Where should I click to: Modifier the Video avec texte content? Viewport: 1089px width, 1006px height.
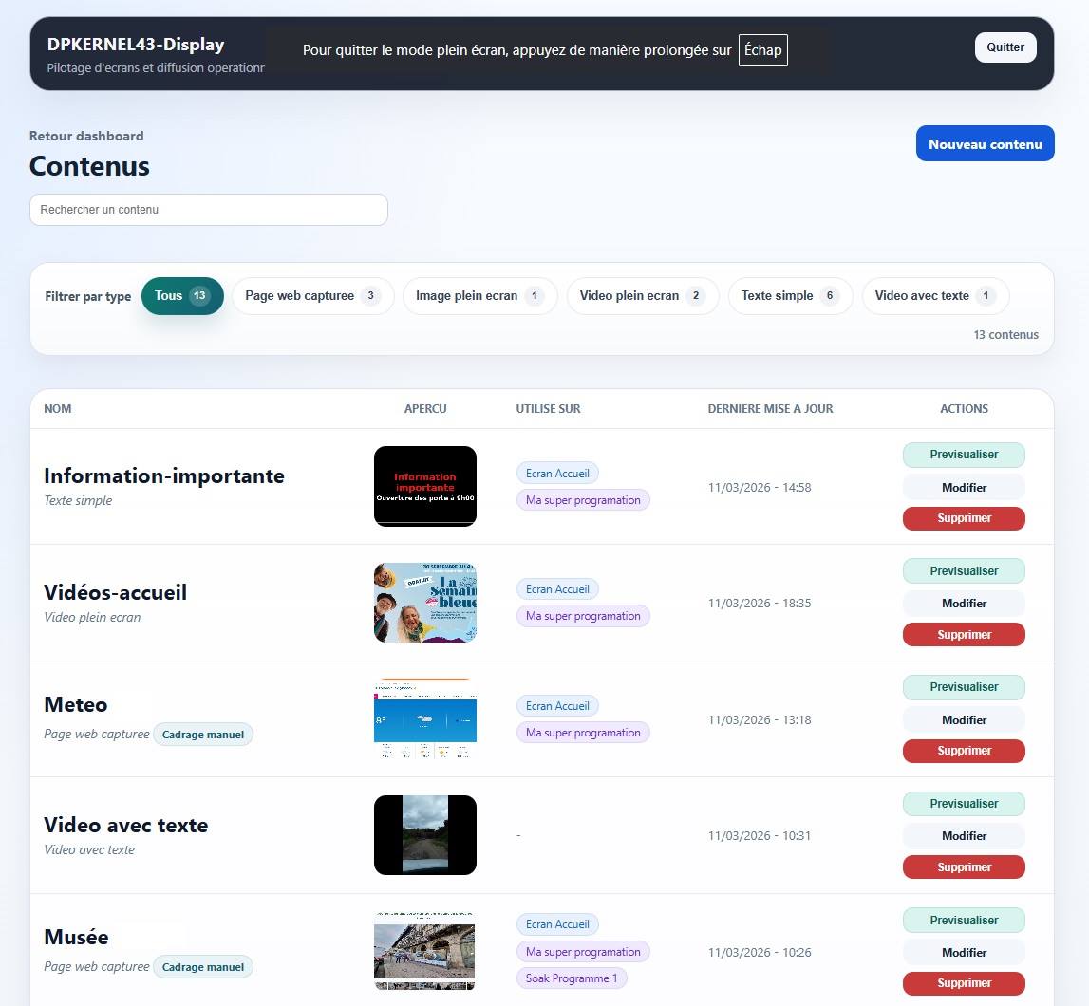tap(964, 835)
